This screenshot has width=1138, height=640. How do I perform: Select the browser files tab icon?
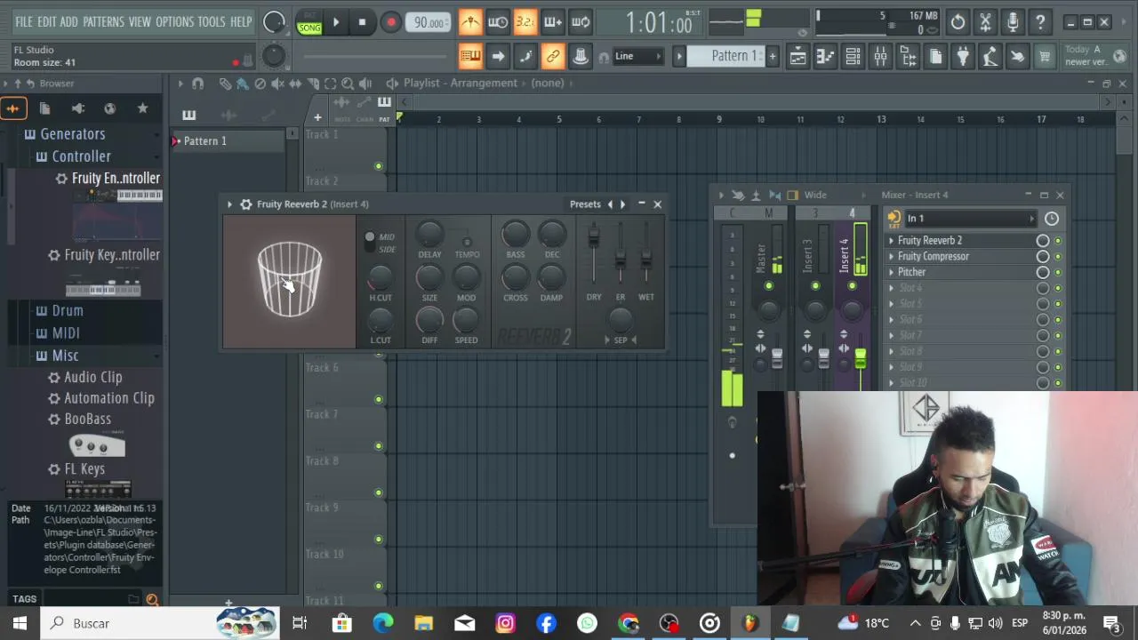[44, 108]
